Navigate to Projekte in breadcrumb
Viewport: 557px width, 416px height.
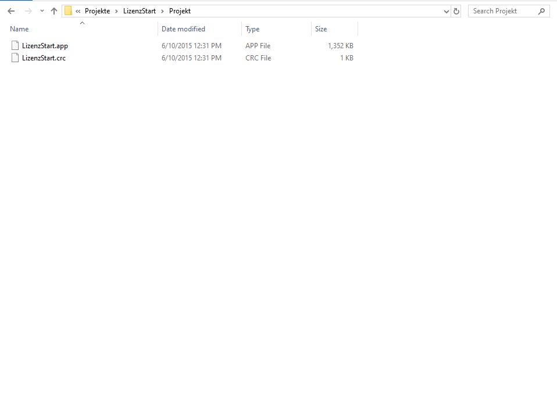[x=97, y=11]
